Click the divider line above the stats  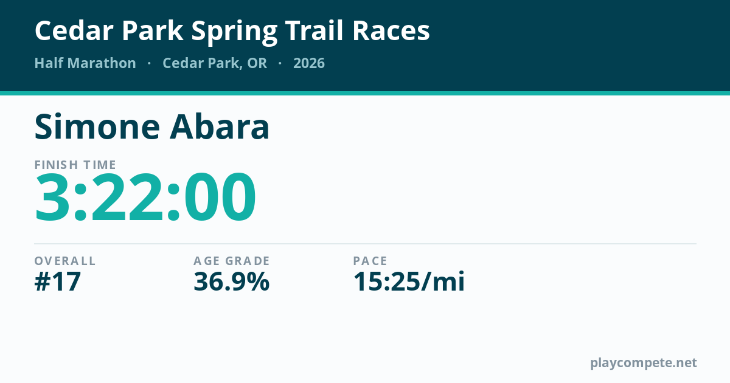[365, 244]
